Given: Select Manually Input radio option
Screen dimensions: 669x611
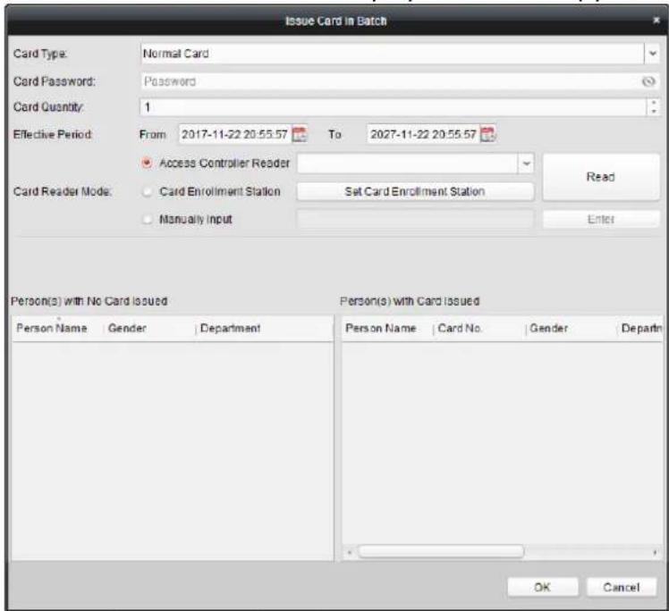Looking at the screenshot, I should (x=147, y=219).
